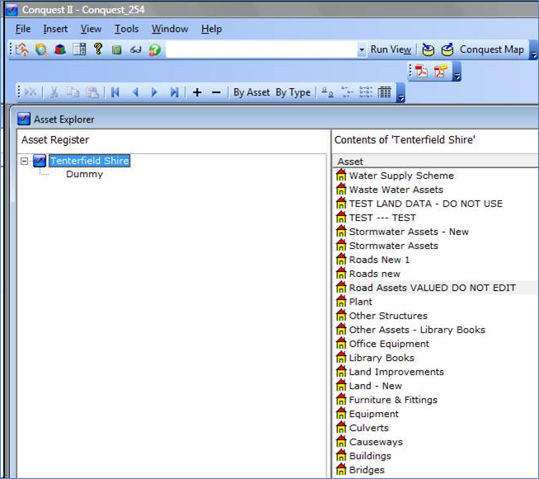
Task: Click the Run View button
Action: click(x=391, y=49)
